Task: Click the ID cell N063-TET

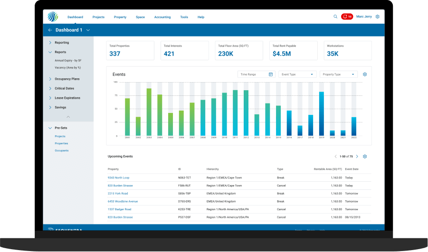Action: (x=184, y=177)
